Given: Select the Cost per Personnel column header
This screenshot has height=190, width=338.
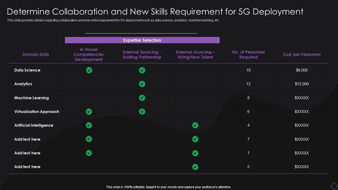Looking at the screenshot, I should (x=302, y=54).
